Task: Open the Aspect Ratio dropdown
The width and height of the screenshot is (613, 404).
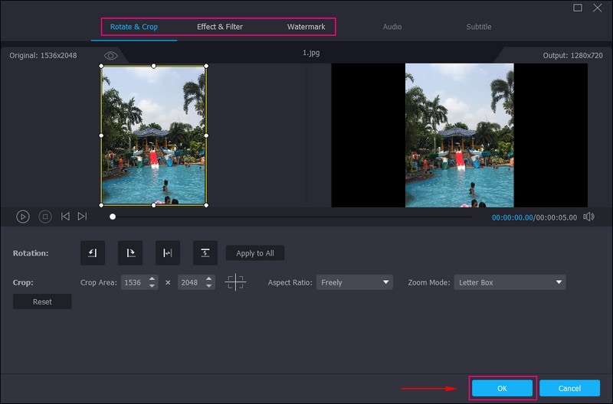Action: click(x=355, y=282)
